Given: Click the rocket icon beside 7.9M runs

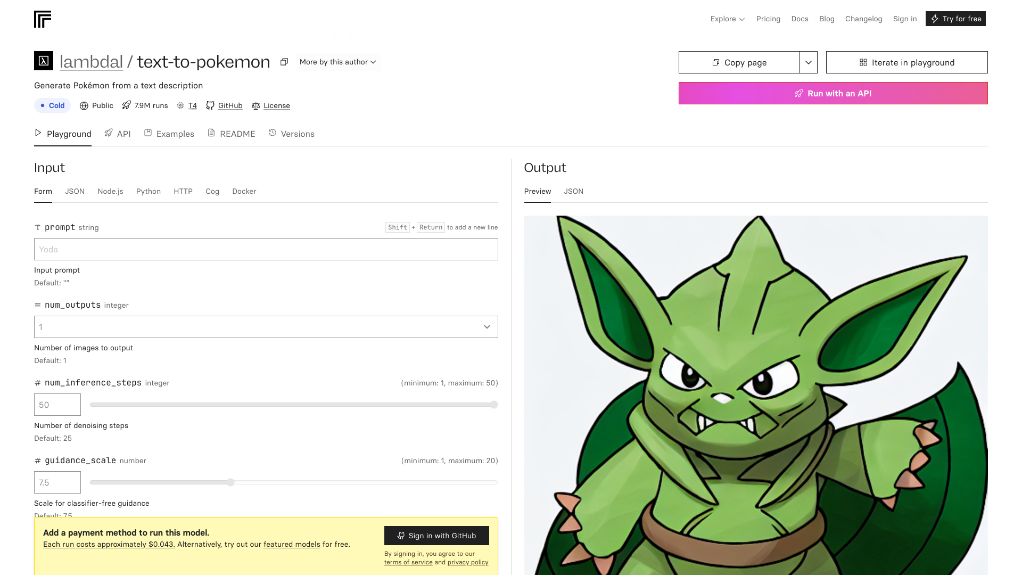Looking at the screenshot, I should coord(126,105).
